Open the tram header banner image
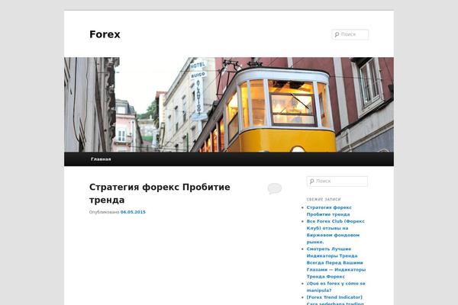 click(x=229, y=104)
